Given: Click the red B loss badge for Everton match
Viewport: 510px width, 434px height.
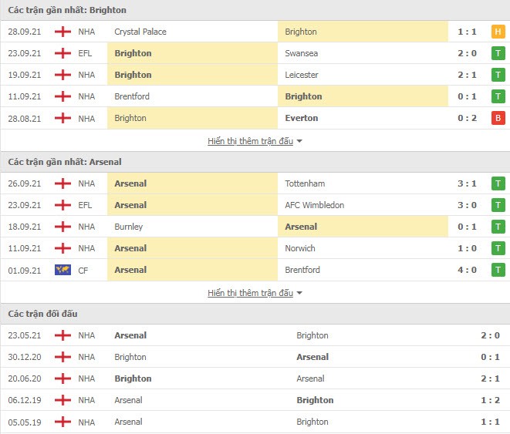Looking at the screenshot, I should tap(498, 118).
